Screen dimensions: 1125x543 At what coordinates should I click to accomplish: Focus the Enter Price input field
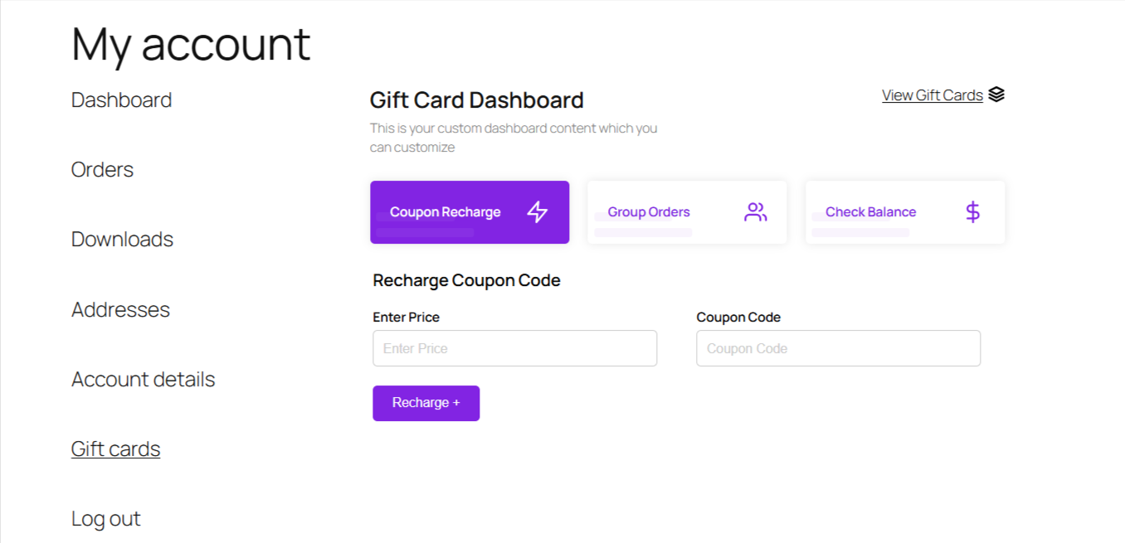pos(514,348)
